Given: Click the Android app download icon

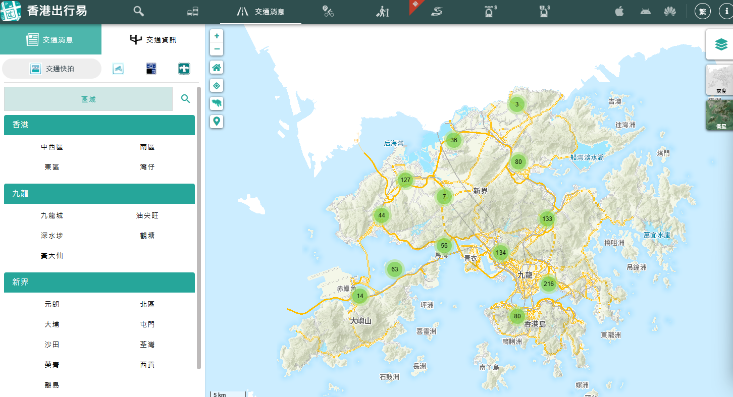Looking at the screenshot, I should (645, 12).
